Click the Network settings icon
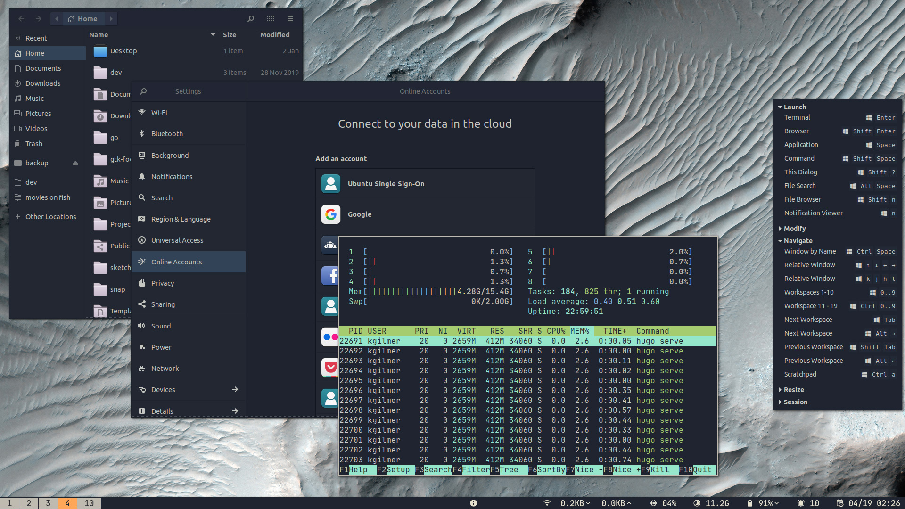This screenshot has width=905, height=509. [141, 368]
